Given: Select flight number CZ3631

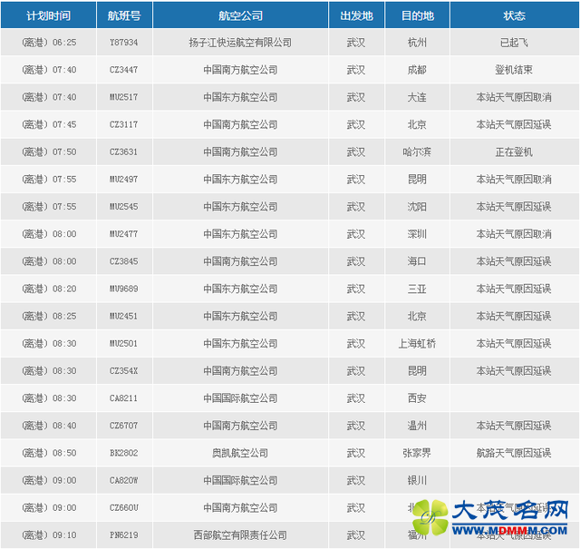Looking at the screenshot, I should click(124, 152).
